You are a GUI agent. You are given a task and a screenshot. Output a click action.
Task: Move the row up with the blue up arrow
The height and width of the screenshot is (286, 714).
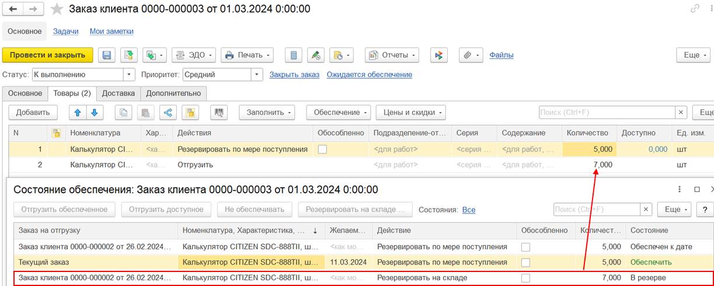[x=78, y=113]
